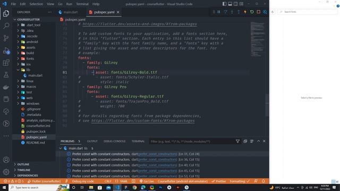340x191 pixels.
Task: Click the Step Out debug button
Action: click(239, 12)
